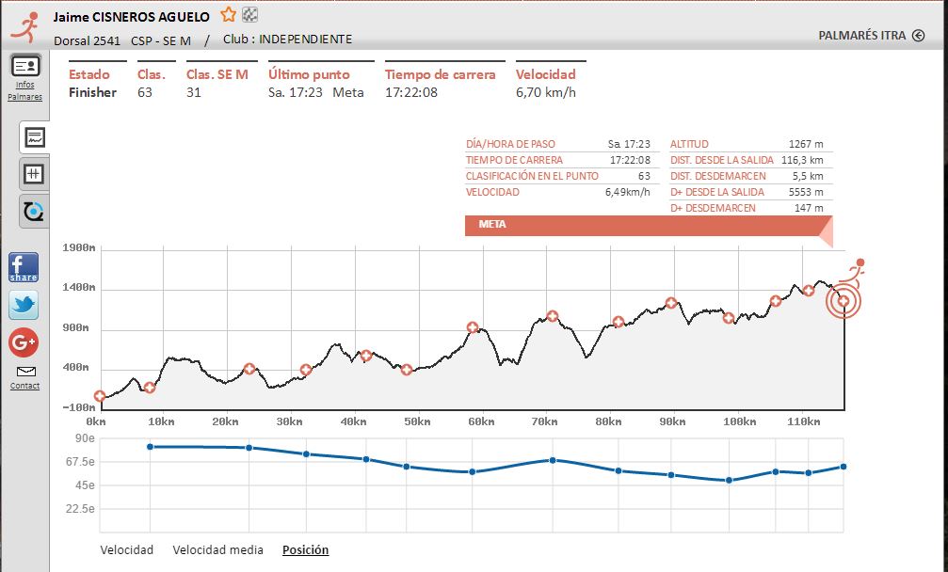Image resolution: width=948 pixels, height=572 pixels.
Task: Select the start checkpoint marker at 0km
Action: pyautogui.click(x=99, y=396)
